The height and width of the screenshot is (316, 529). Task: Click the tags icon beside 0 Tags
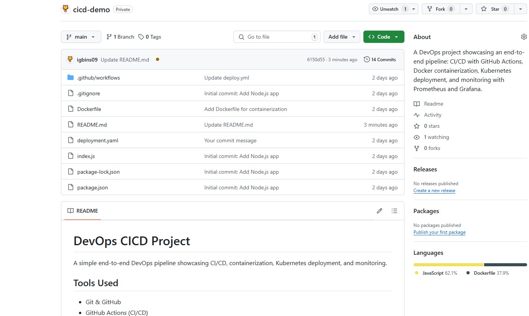(140, 36)
